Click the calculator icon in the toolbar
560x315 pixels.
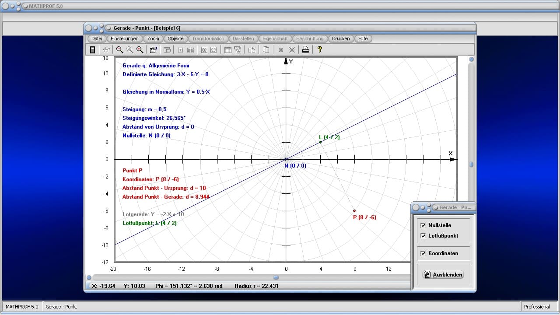[92, 50]
